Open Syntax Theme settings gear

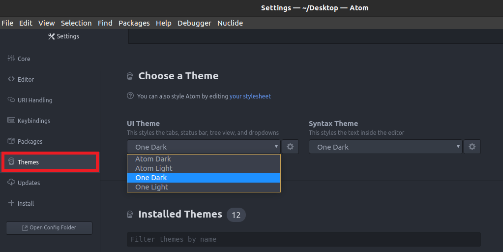[472, 147]
